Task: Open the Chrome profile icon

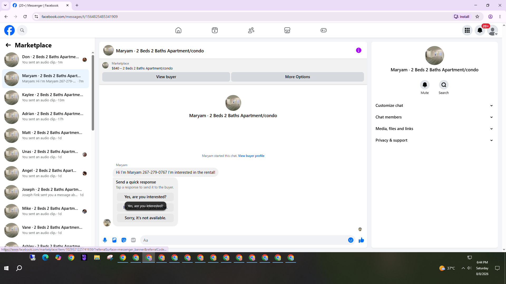Action: tap(490, 17)
